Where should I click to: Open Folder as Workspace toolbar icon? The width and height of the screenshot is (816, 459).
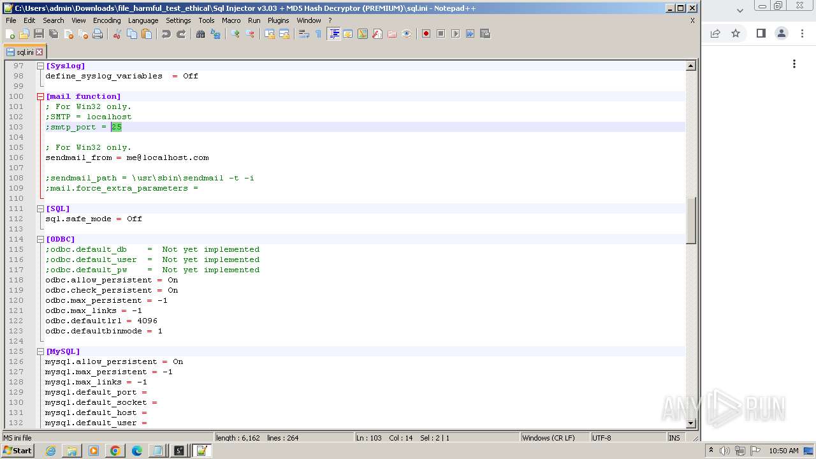tap(392, 34)
